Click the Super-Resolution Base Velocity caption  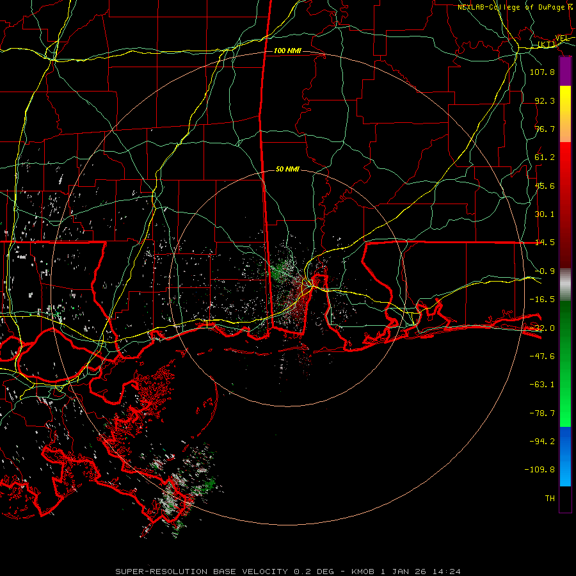coord(288,572)
